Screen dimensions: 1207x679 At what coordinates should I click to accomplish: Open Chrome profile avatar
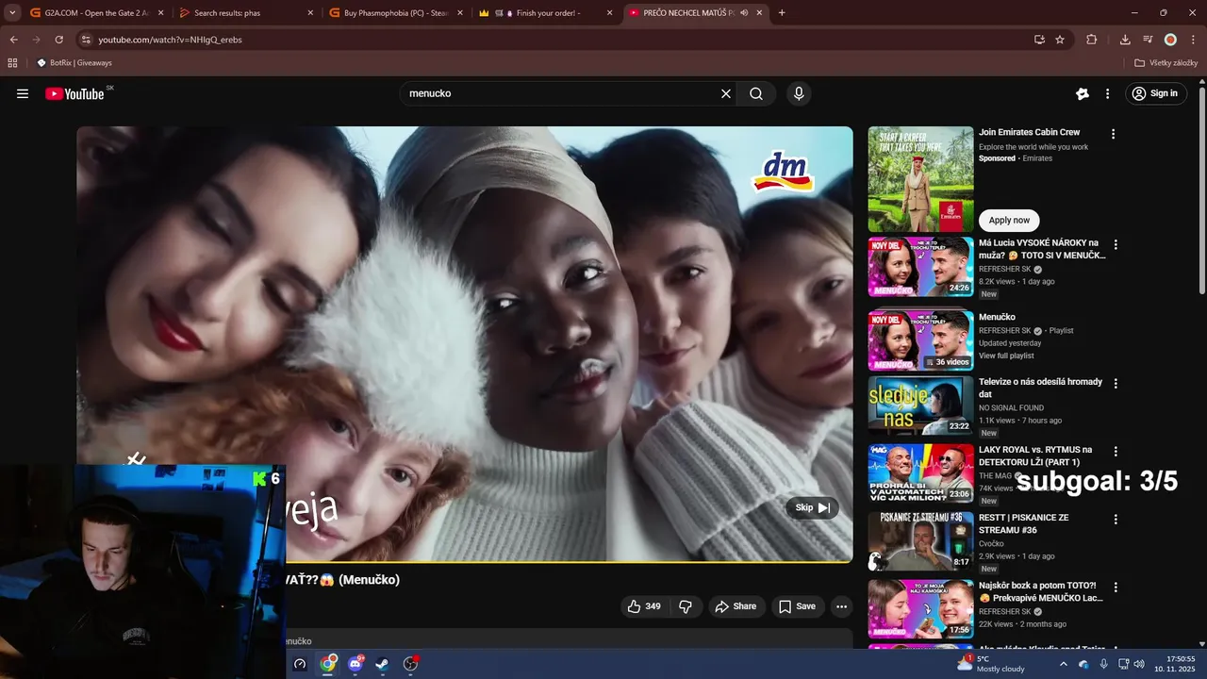[1170, 40]
